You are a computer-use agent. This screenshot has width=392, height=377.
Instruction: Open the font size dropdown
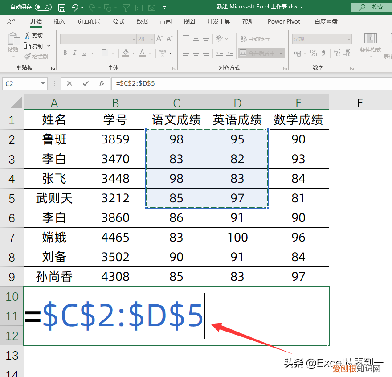coord(152,39)
